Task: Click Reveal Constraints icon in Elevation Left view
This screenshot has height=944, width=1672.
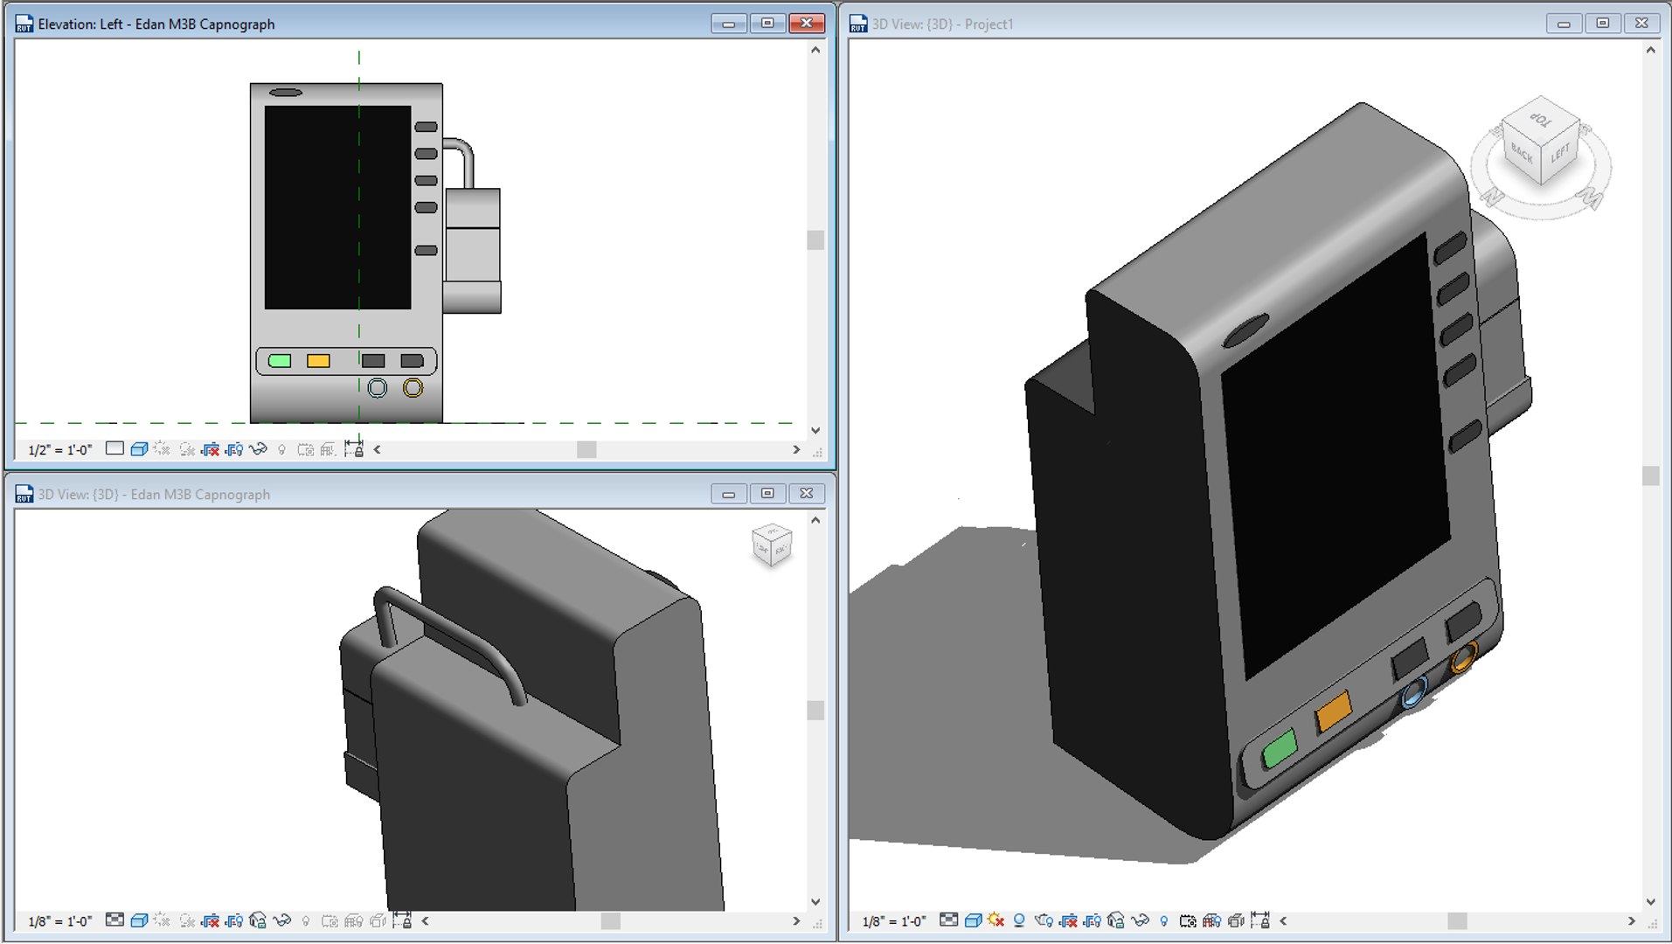Action: (x=354, y=448)
